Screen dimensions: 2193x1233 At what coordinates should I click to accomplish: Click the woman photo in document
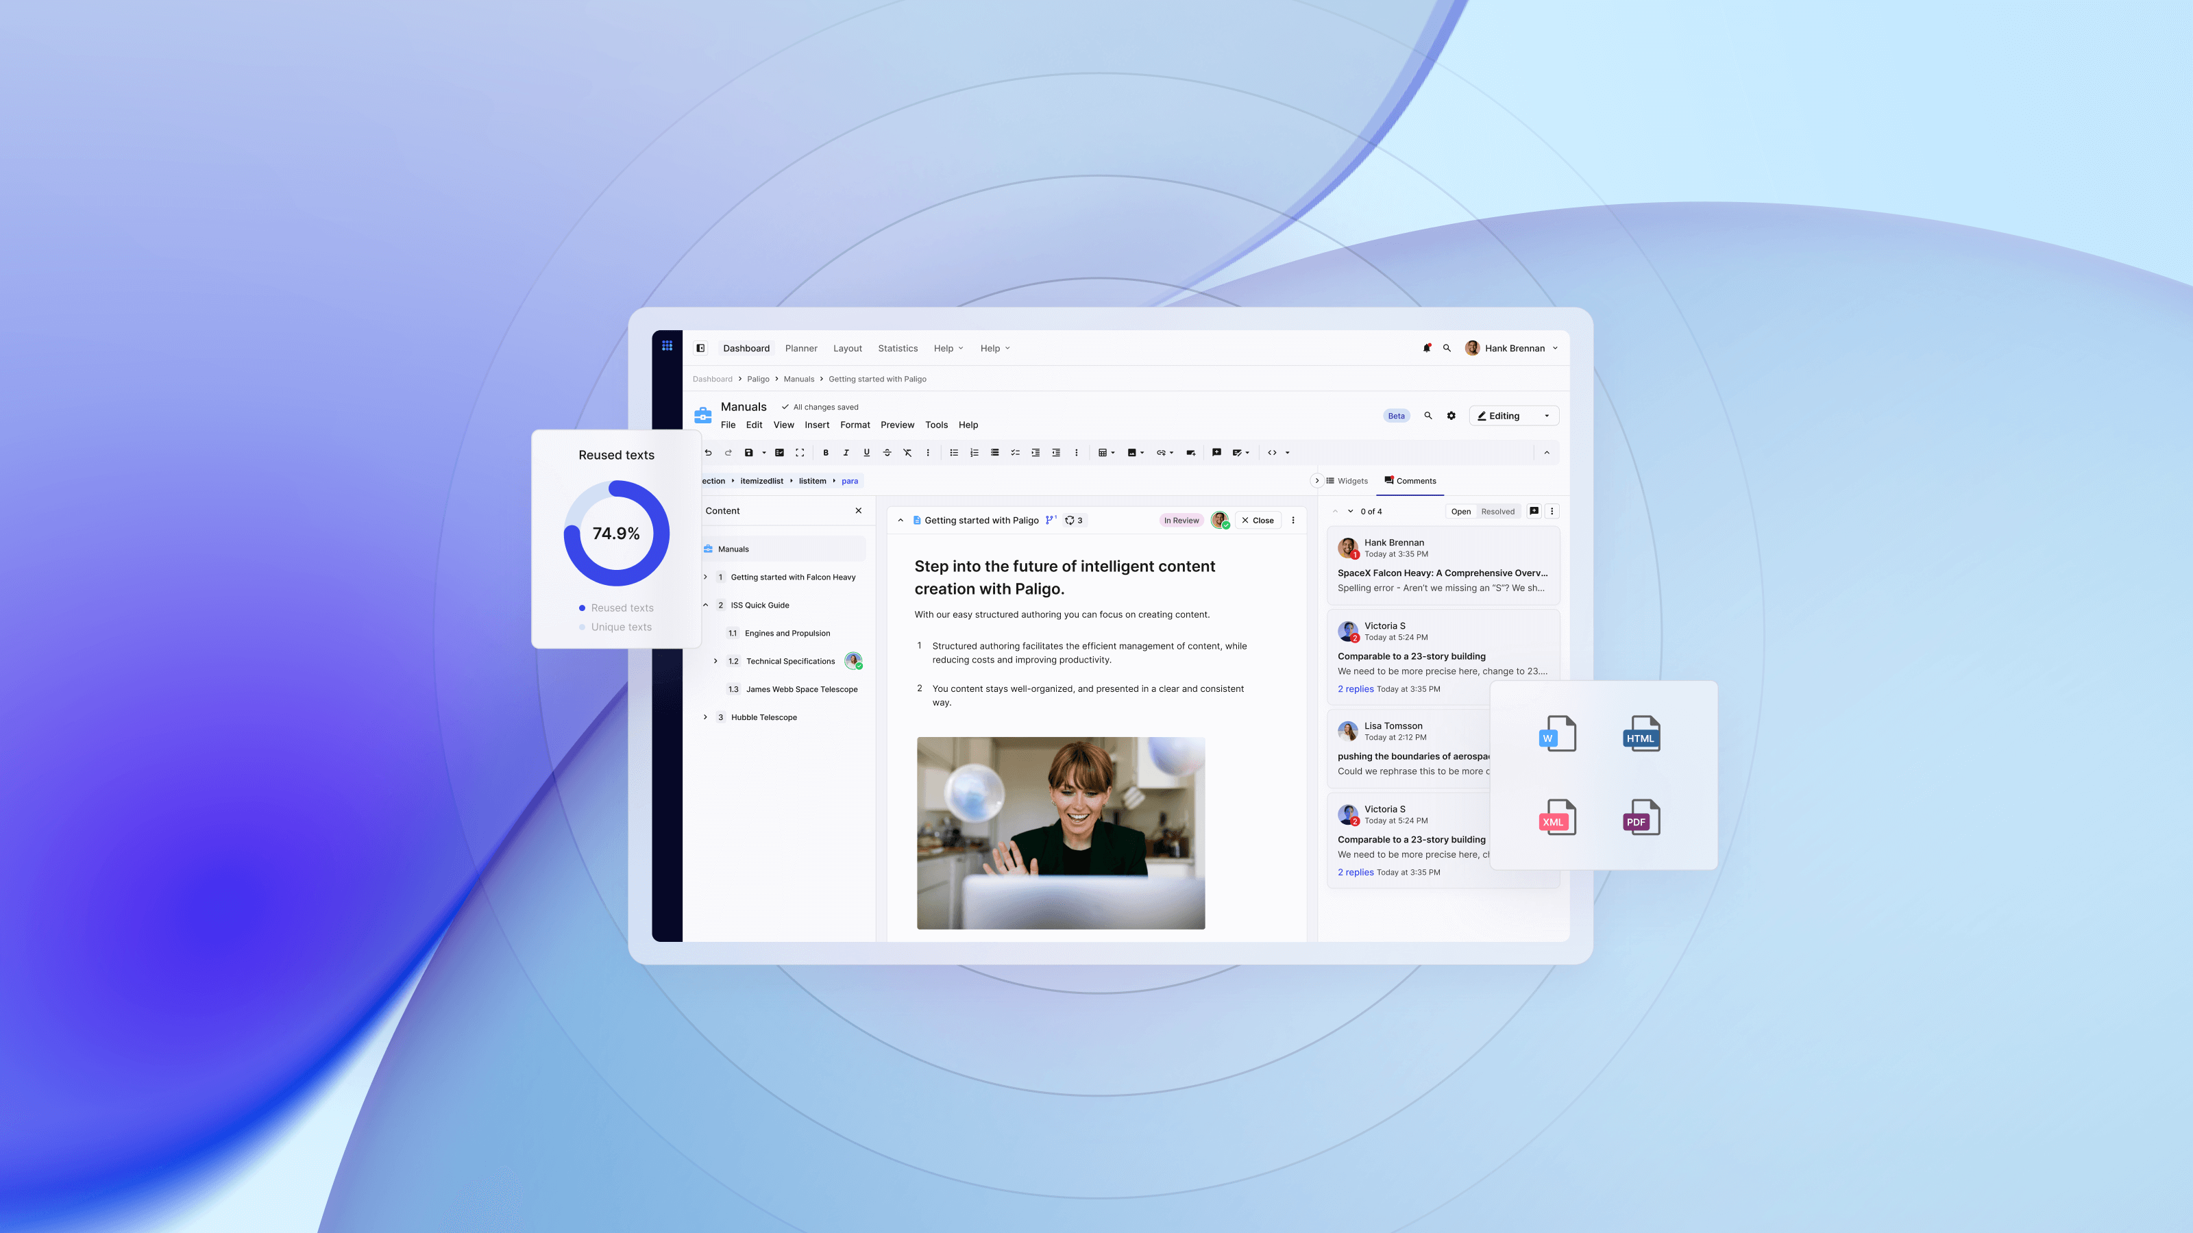[1061, 832]
